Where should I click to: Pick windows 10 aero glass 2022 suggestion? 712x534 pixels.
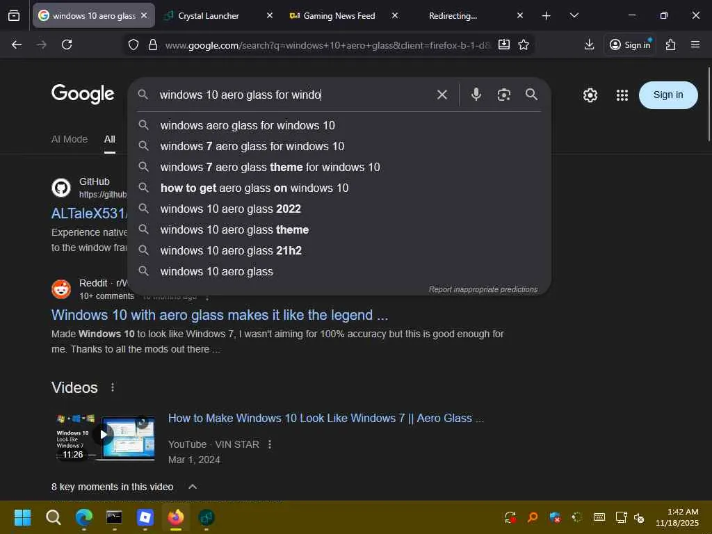coord(339,209)
